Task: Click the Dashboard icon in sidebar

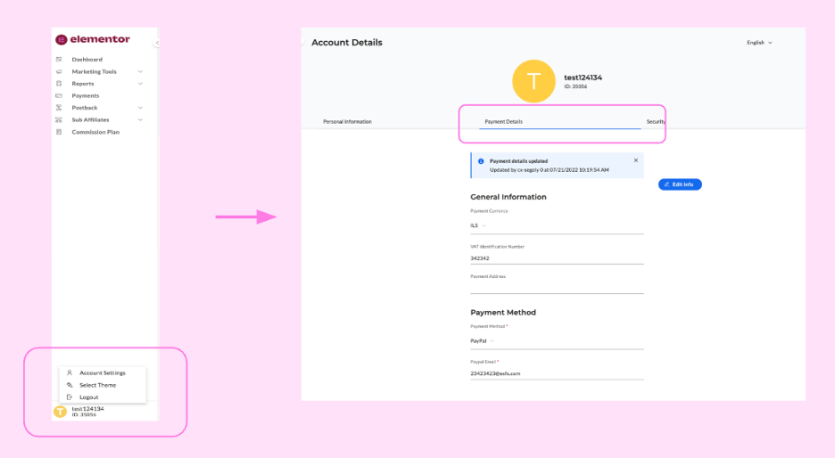Action: pyautogui.click(x=59, y=60)
